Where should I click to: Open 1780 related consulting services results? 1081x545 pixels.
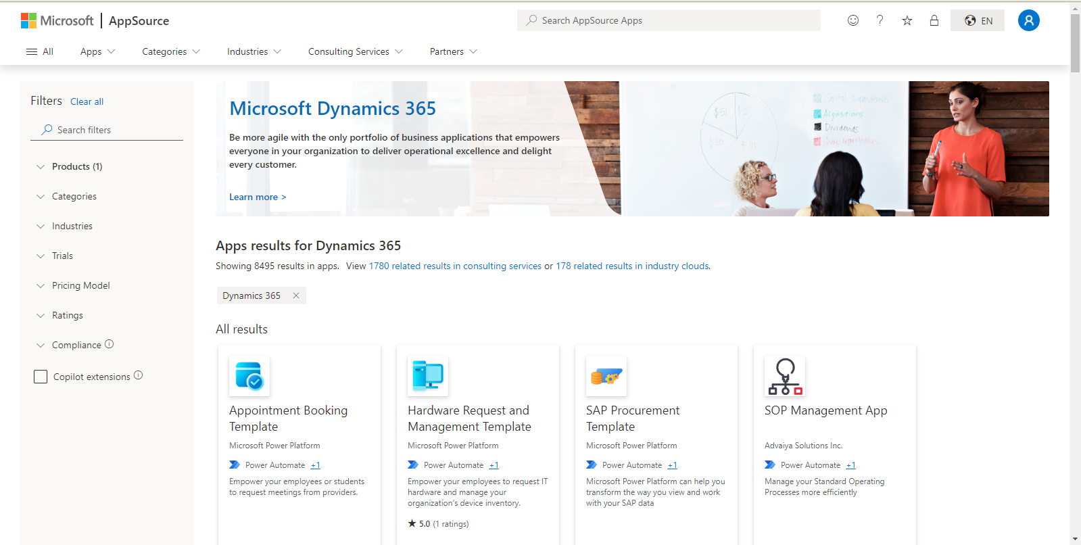pyautogui.click(x=455, y=266)
